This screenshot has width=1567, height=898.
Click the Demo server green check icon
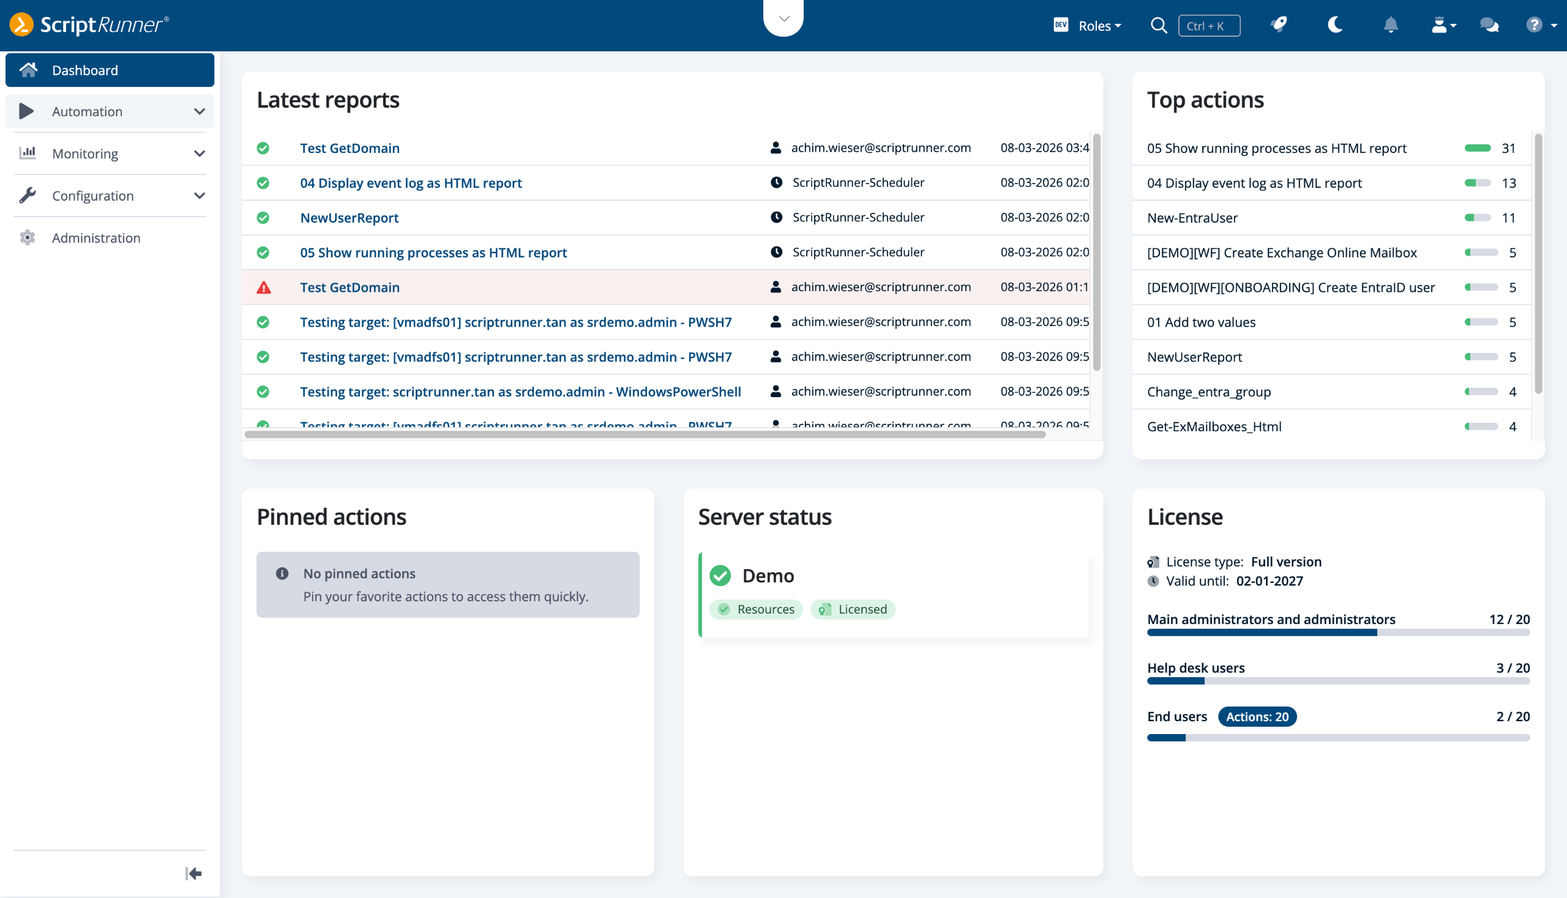(720, 576)
